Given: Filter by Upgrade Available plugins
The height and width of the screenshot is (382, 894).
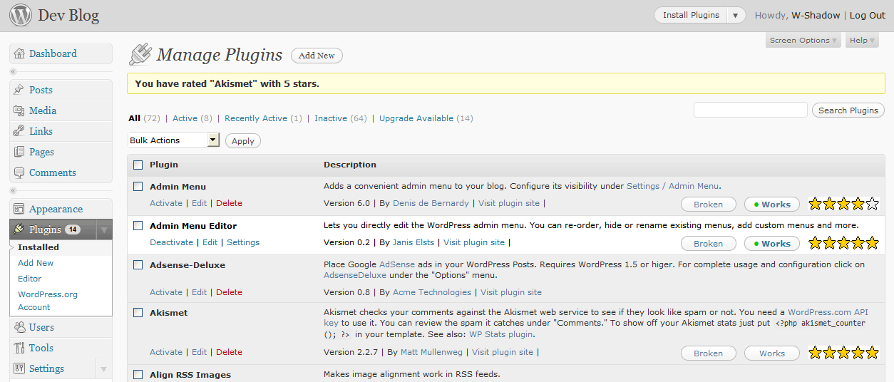Looking at the screenshot, I should coord(416,118).
